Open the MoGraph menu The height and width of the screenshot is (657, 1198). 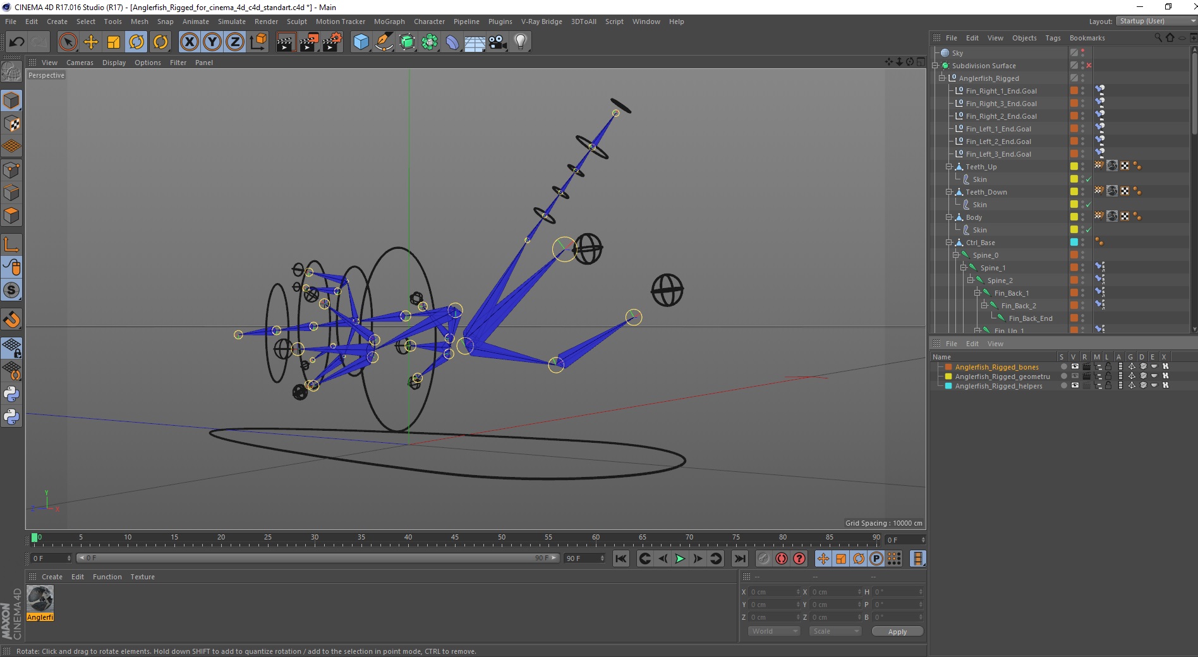coord(389,21)
